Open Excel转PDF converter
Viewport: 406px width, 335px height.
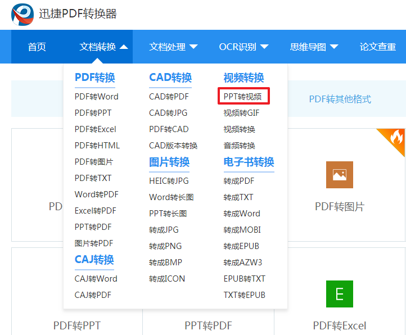tap(95, 211)
